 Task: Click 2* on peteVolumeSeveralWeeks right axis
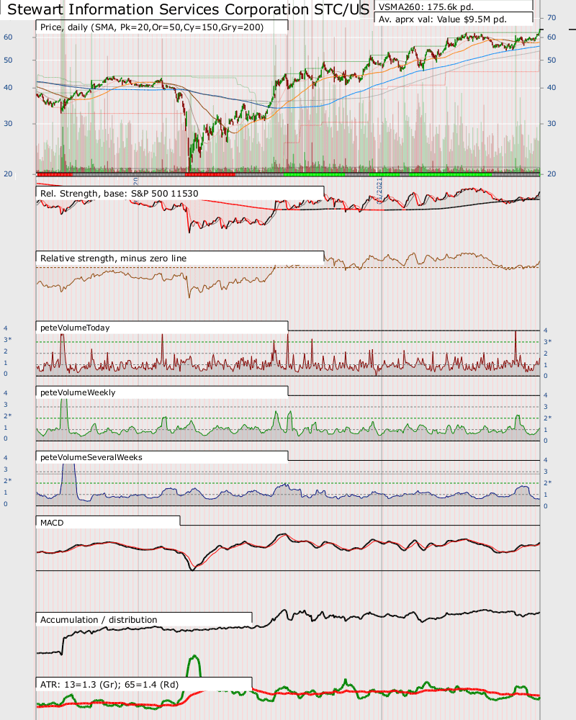coord(547,482)
